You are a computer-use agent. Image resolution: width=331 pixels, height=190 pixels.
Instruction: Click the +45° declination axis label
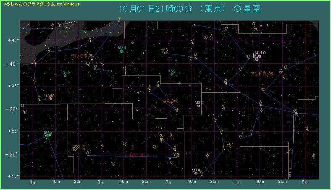(13, 40)
